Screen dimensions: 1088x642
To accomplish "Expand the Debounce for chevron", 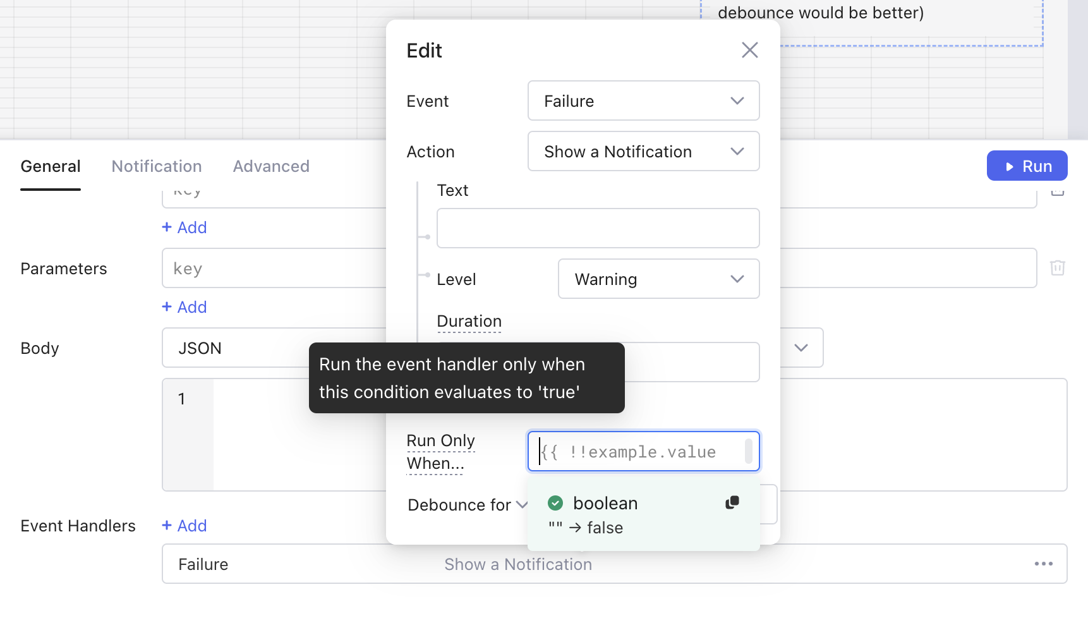I will [522, 505].
